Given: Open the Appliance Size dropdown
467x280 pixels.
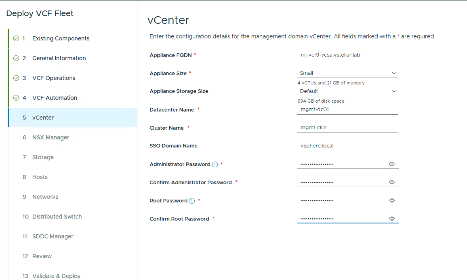Looking at the screenshot, I should pyautogui.click(x=347, y=73).
